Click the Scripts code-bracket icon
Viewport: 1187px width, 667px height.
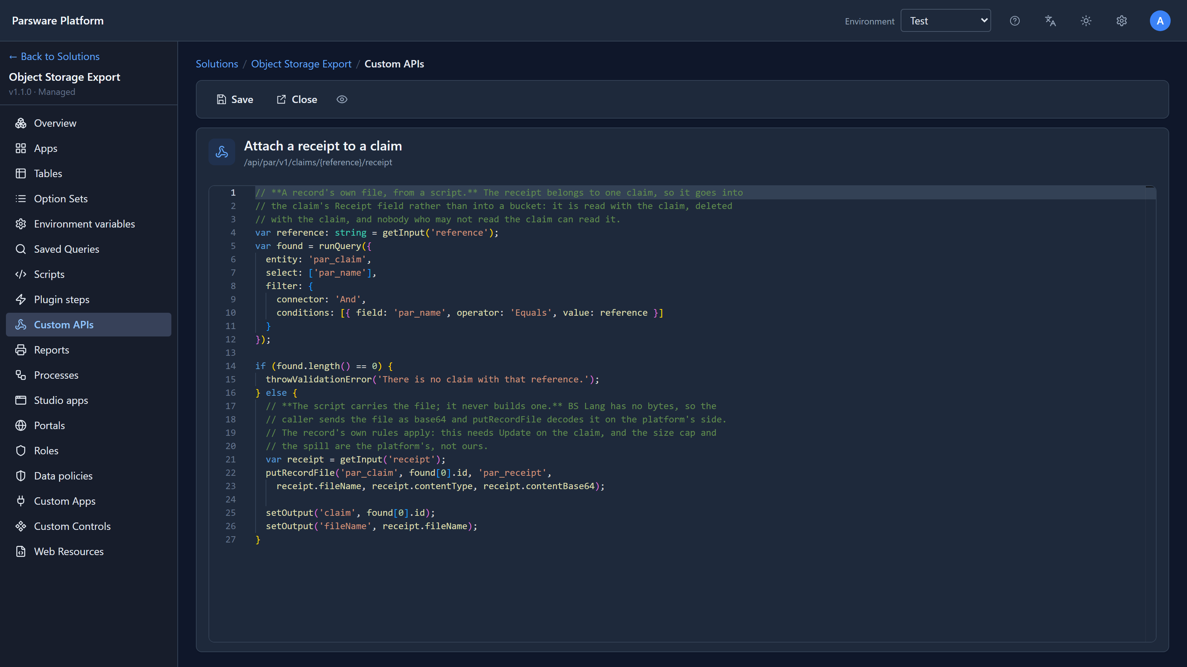click(x=21, y=274)
